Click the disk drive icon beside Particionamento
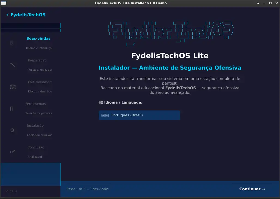The image size is (280, 199). 13,86
